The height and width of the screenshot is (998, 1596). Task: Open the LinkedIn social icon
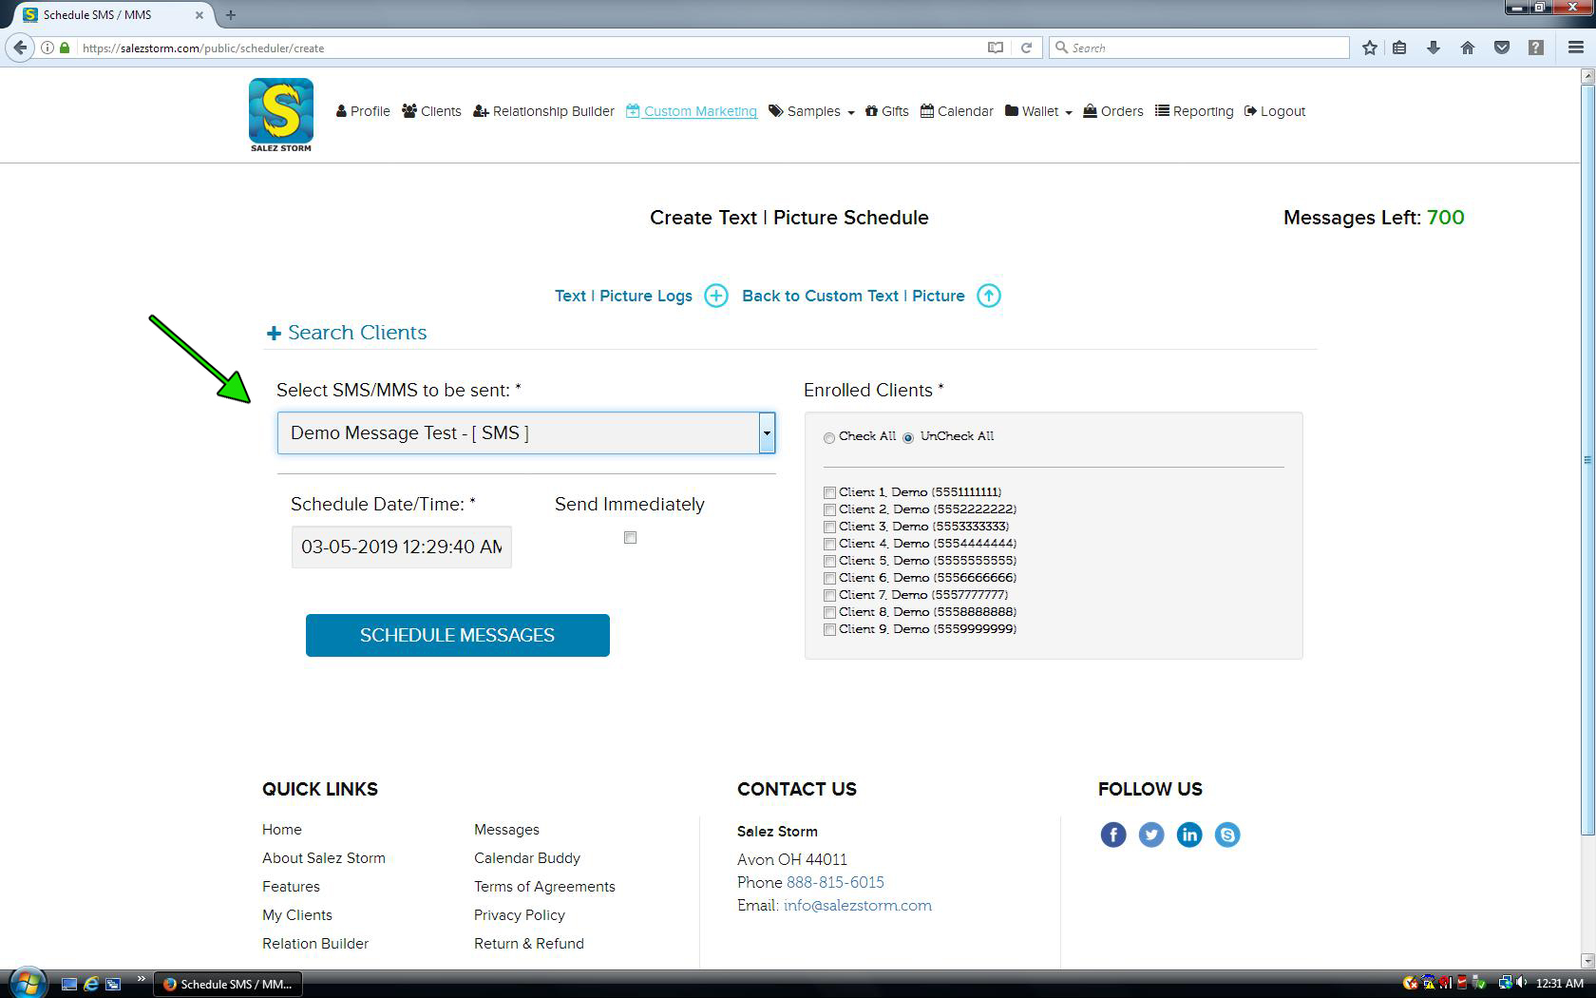pos(1189,835)
